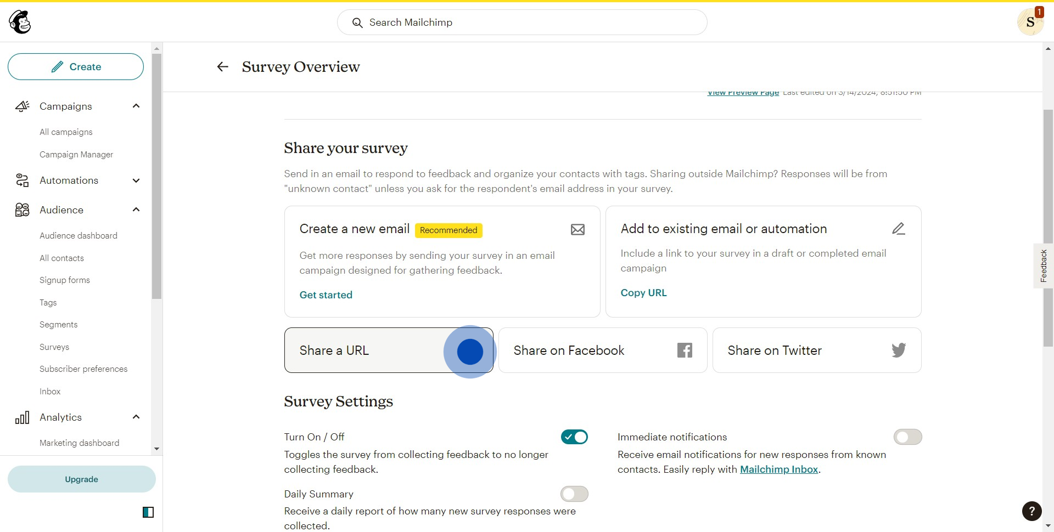Open the Feedback side tab
1054x532 pixels.
coord(1044,266)
